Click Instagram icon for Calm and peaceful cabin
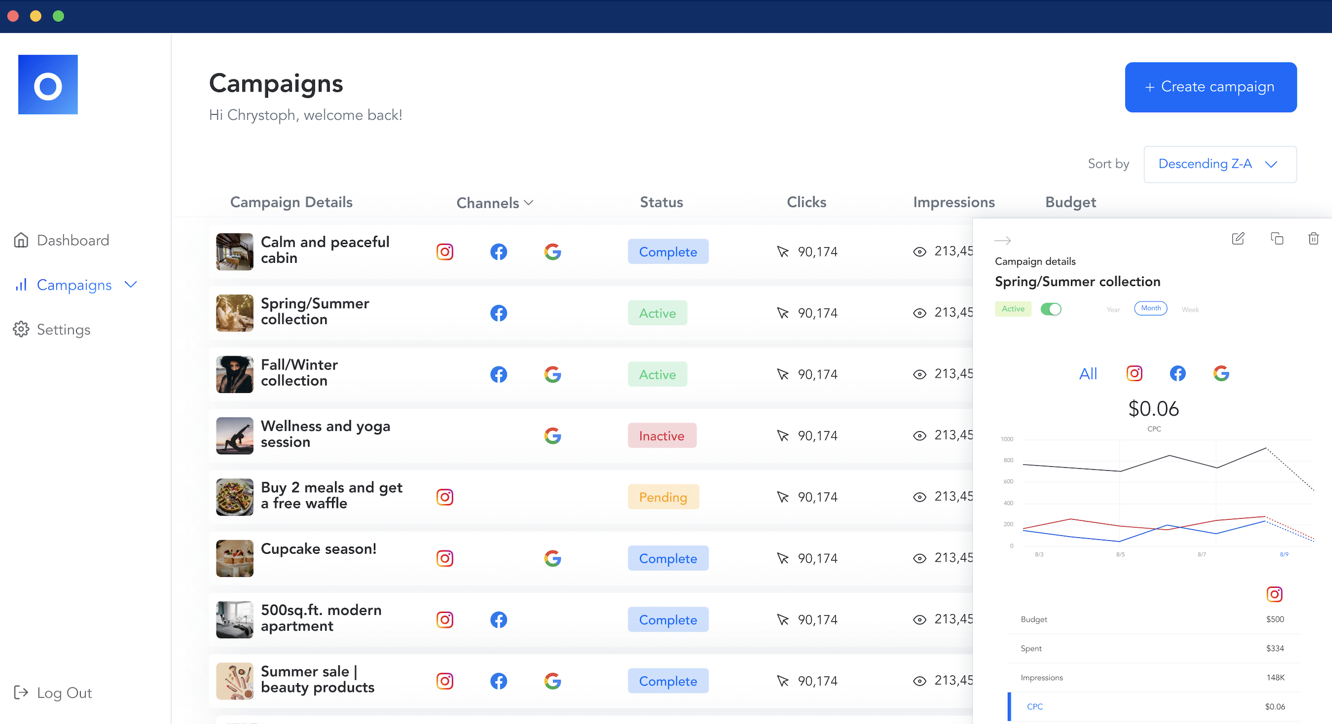Viewport: 1332px width, 724px height. click(445, 252)
